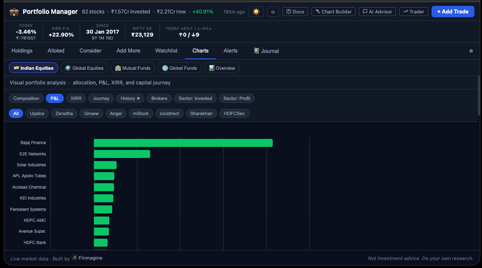Click the KEI Industries bar
482x268 pixels.
tap(104, 198)
